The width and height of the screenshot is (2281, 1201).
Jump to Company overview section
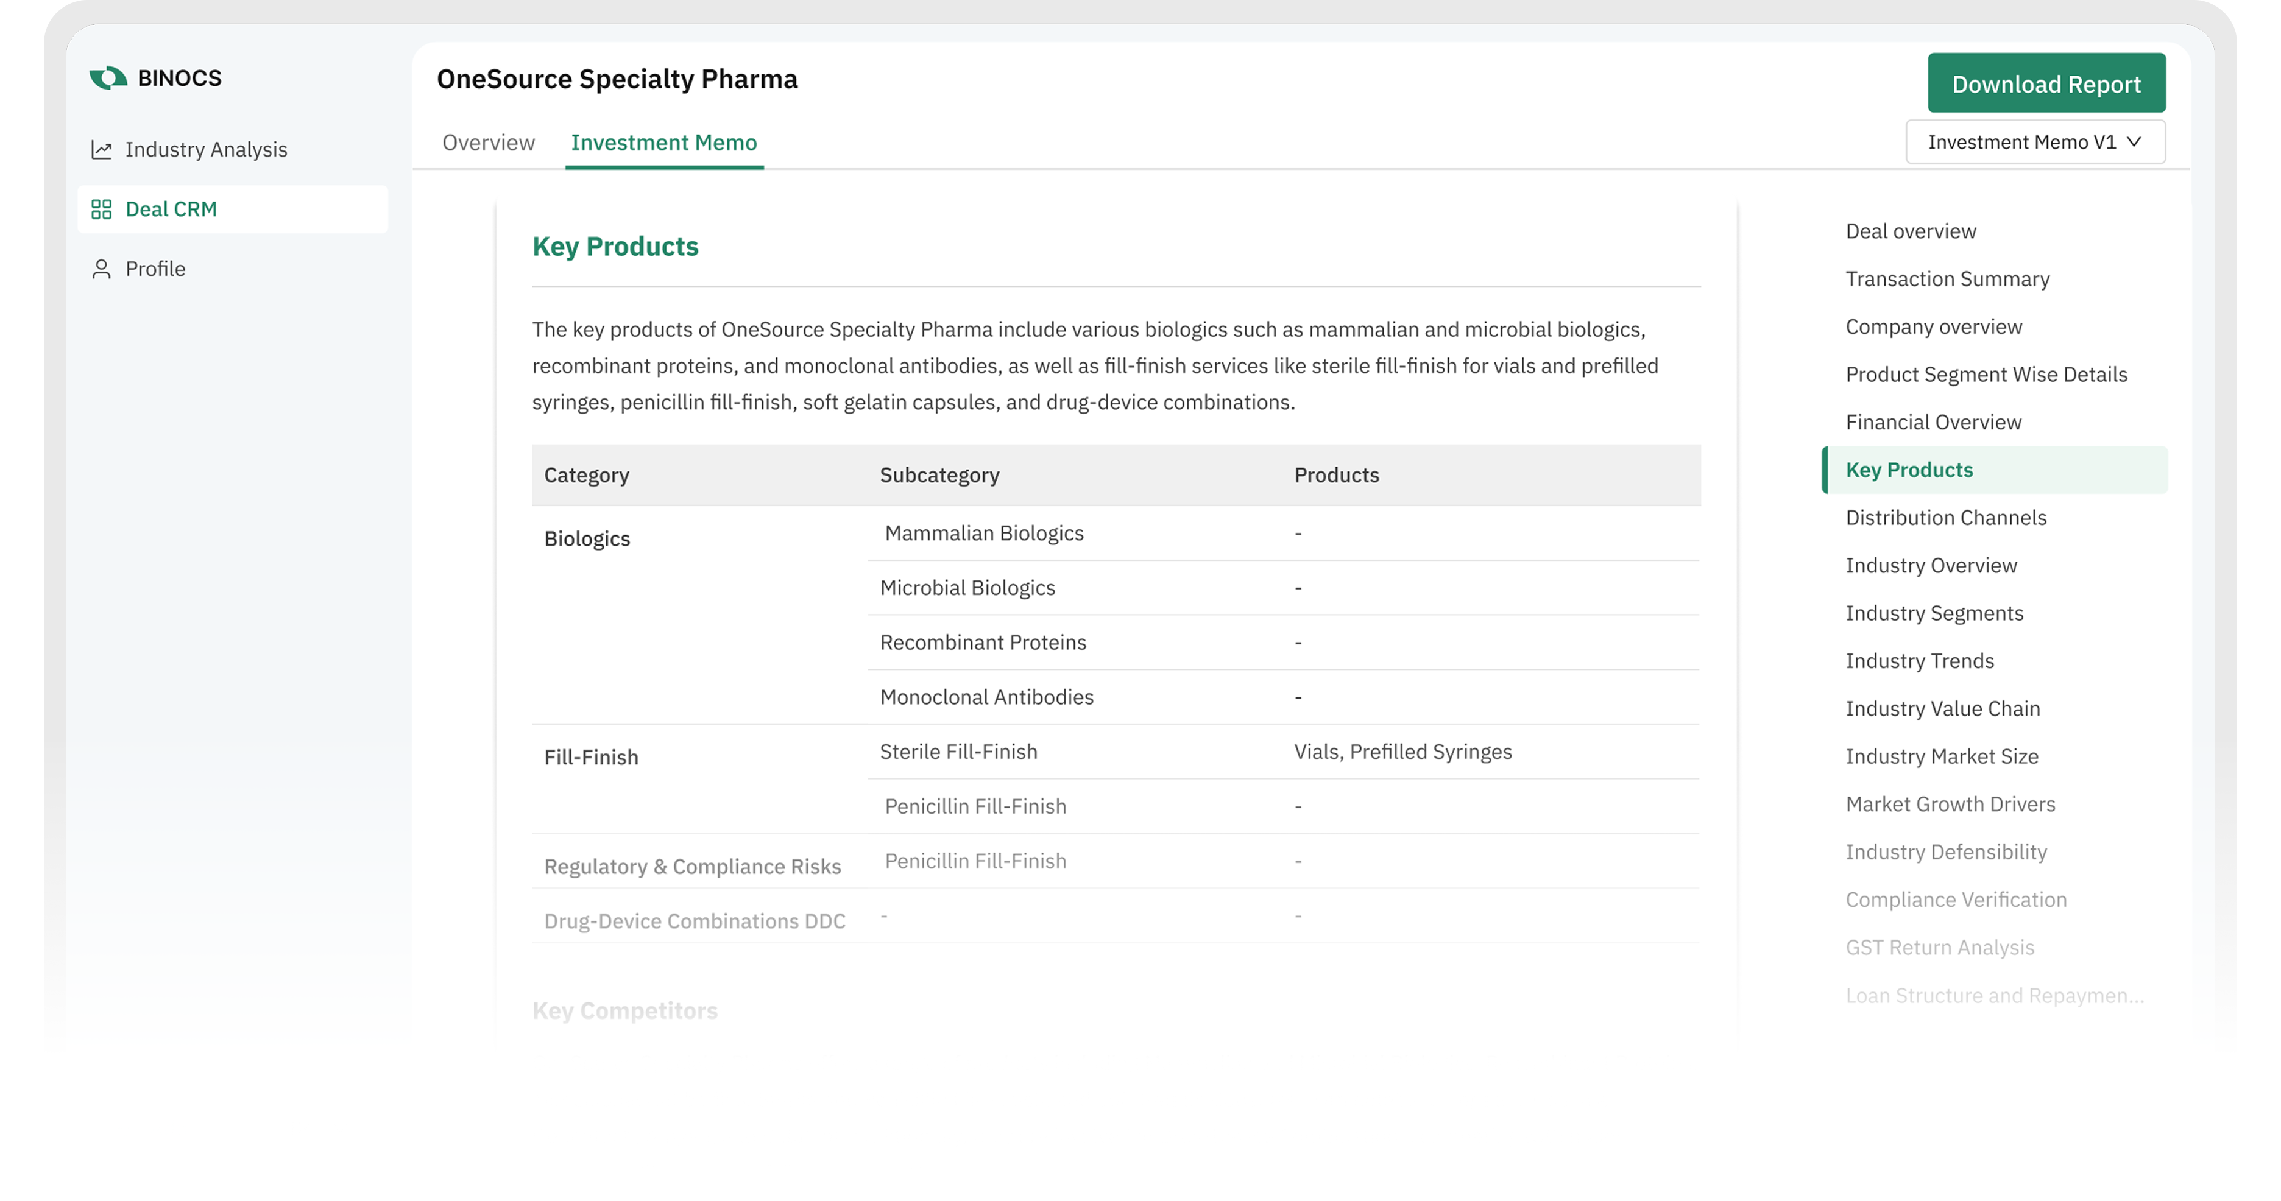pos(1934,326)
